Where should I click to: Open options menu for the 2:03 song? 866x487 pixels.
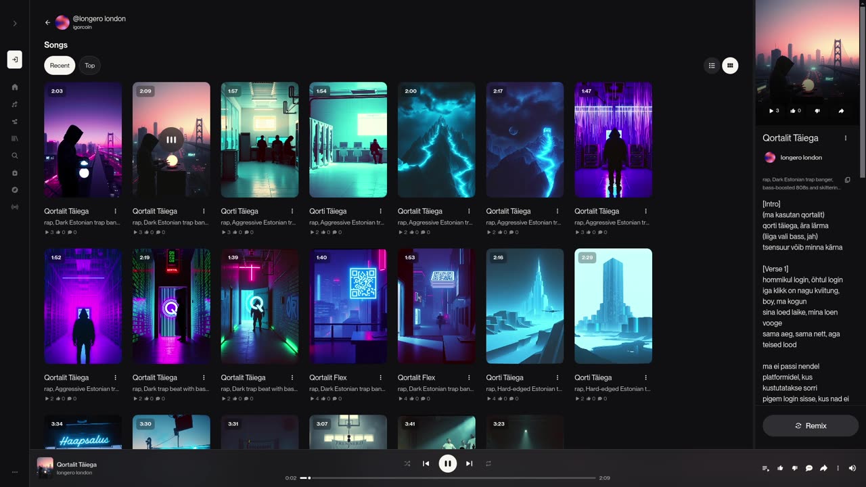point(116,211)
